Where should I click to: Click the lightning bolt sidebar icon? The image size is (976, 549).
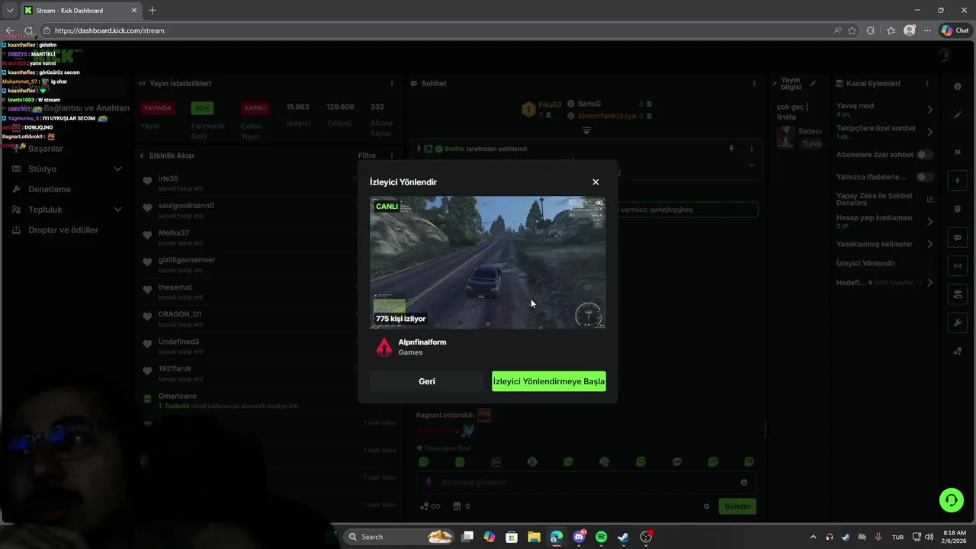tap(958, 181)
